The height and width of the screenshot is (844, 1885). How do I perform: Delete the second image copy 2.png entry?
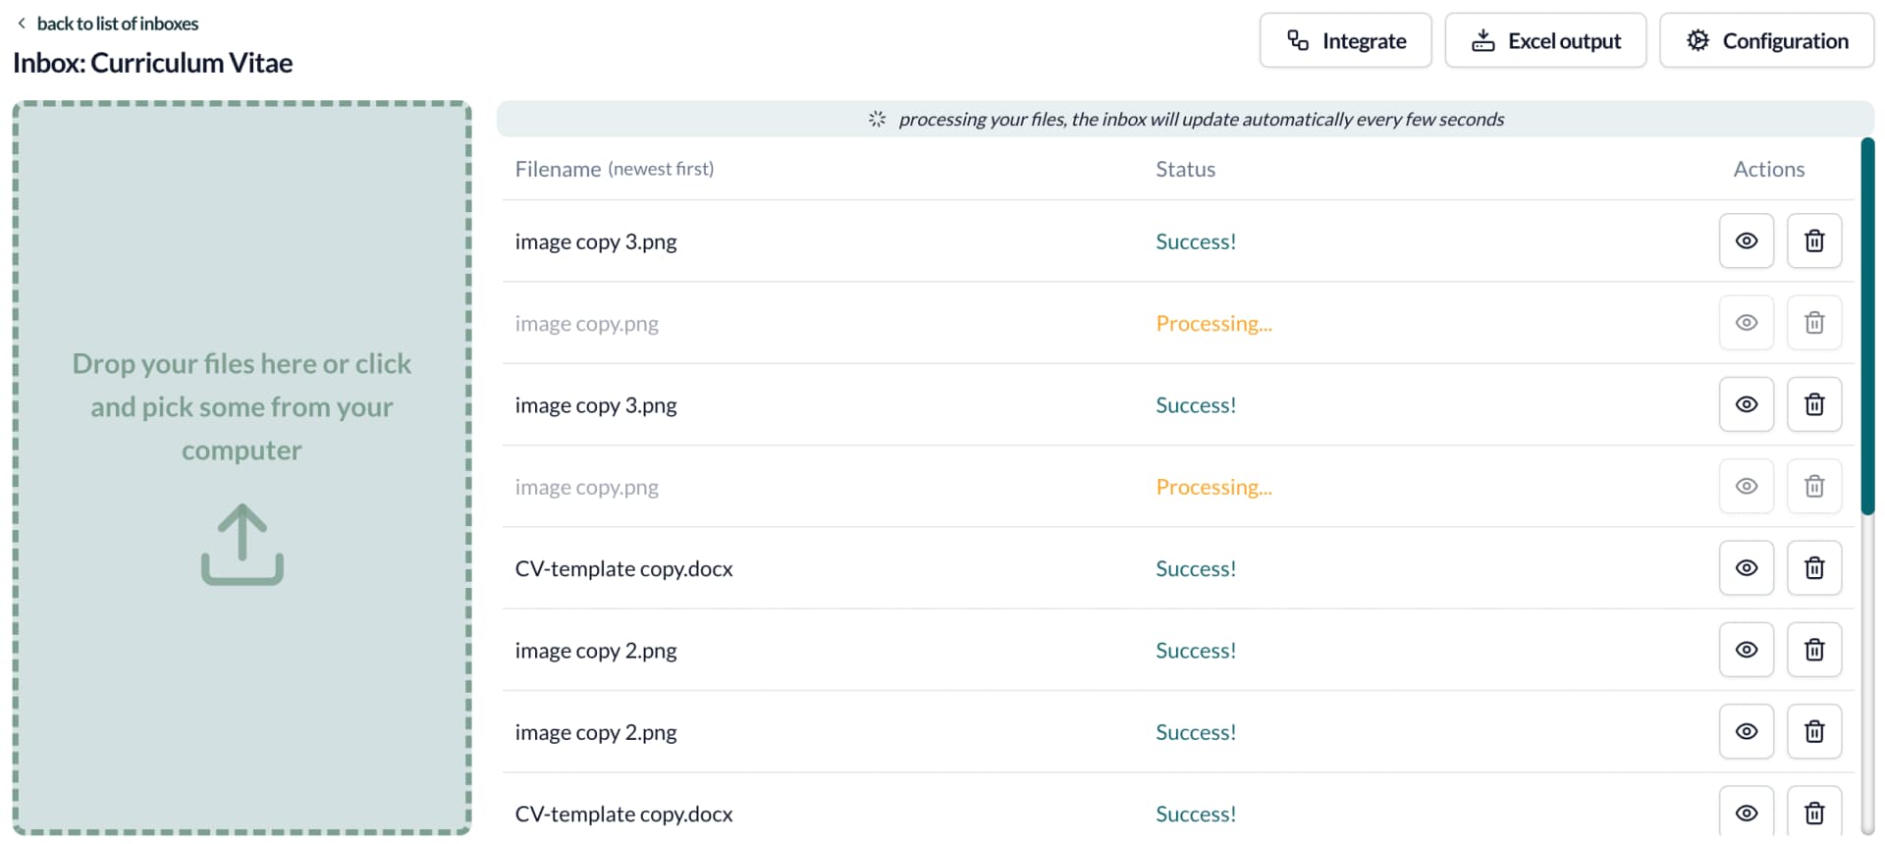(1813, 731)
